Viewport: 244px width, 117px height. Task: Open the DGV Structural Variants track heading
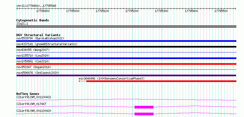pyautogui.click(x=38, y=35)
